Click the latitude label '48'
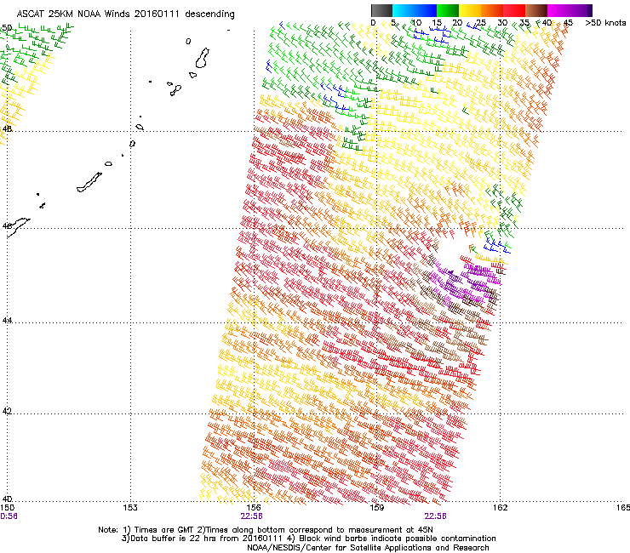This screenshot has height=553, width=630. [7, 128]
